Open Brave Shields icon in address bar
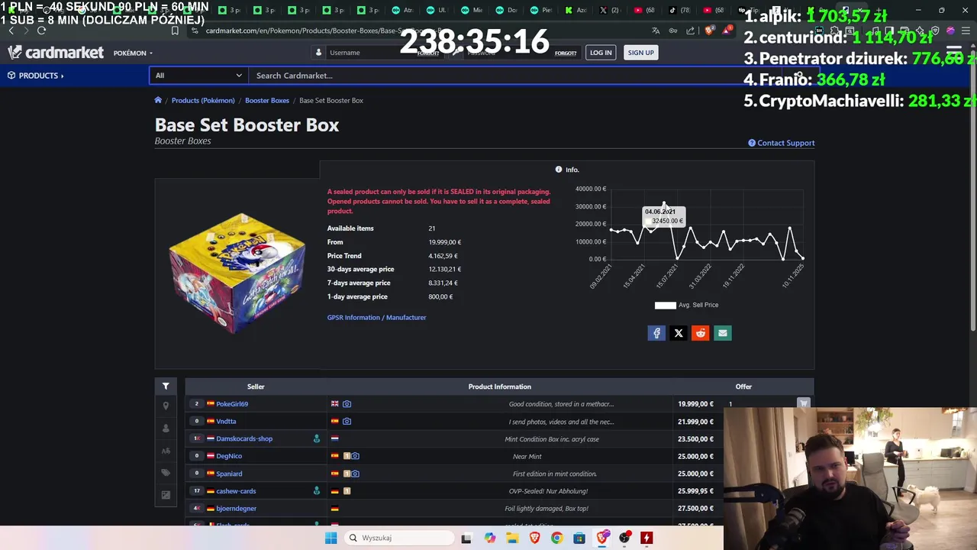Screen dimensions: 977x550 709,31
